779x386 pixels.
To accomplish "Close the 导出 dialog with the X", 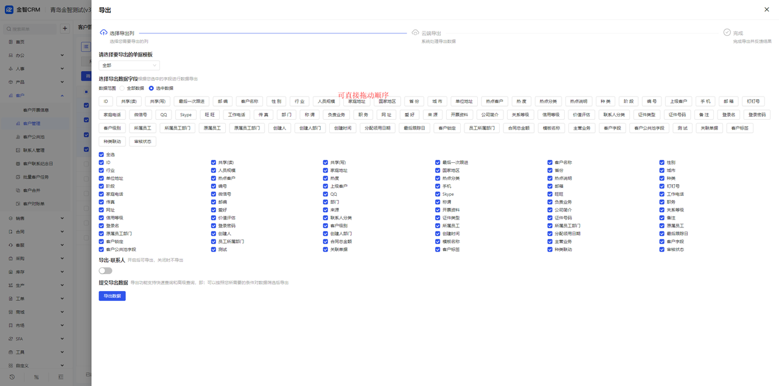I will [766, 10].
